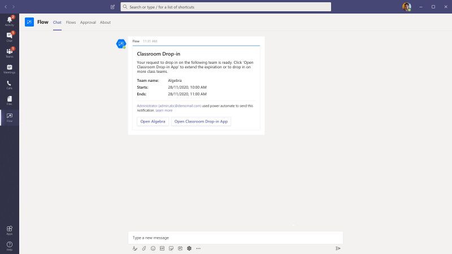Open the sticker picker
Image resolution: width=452 pixels, height=254 pixels.
(171, 248)
